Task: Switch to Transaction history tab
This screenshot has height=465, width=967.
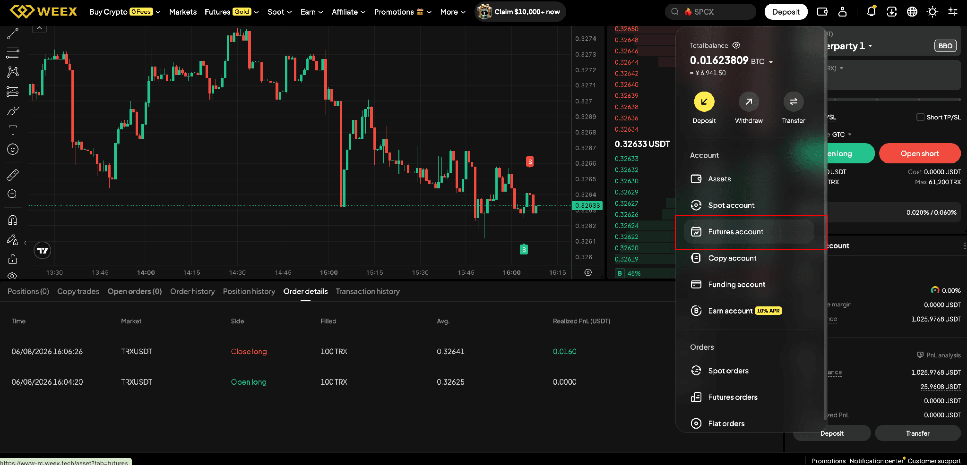Action: click(368, 291)
